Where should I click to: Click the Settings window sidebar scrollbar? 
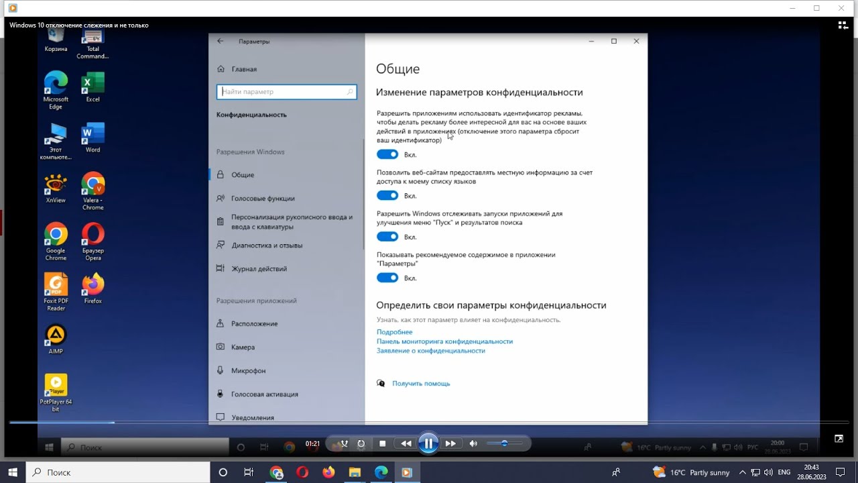[363, 195]
